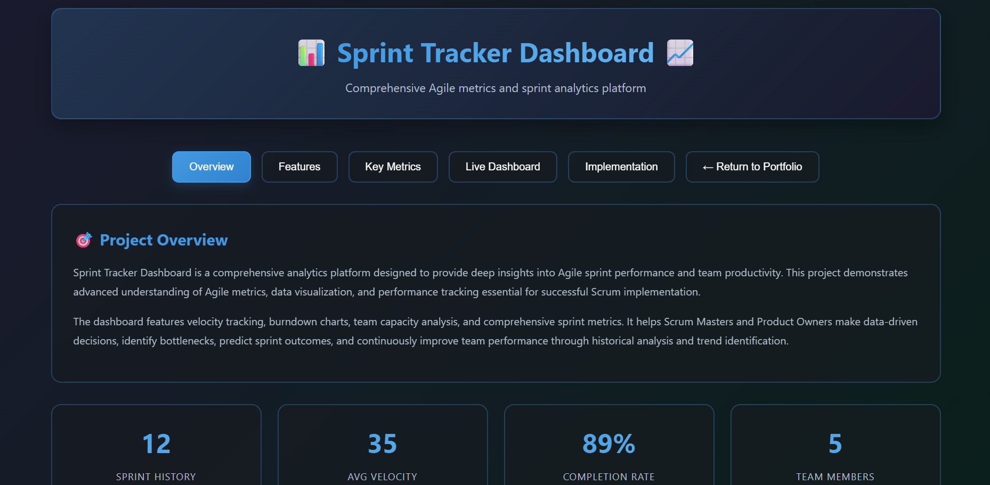Viewport: 990px width, 485px height.
Task: Click the bar chart emoji in the page title
Action: (x=311, y=53)
